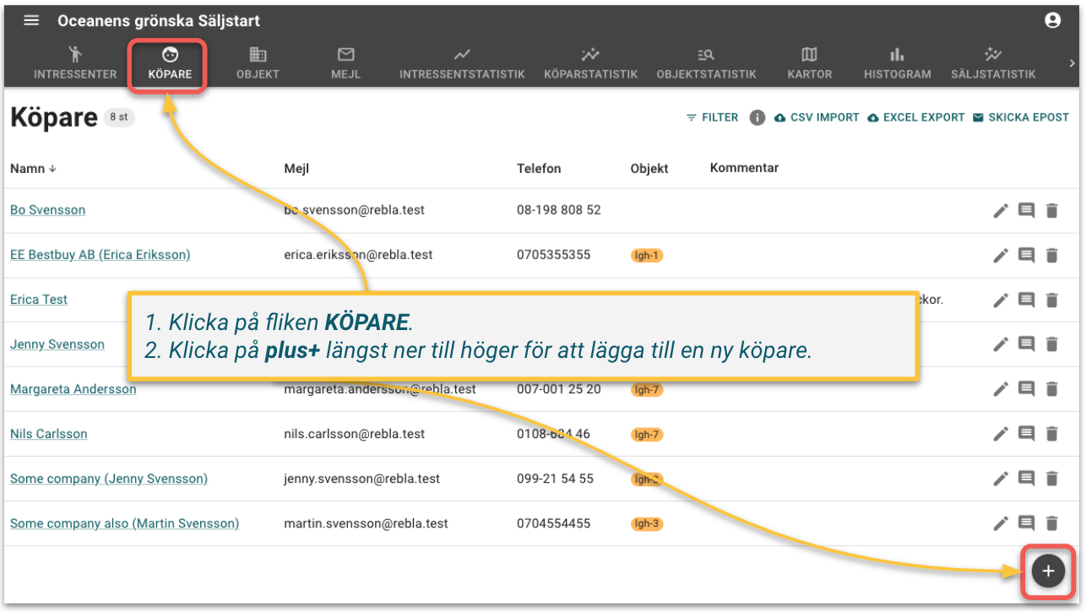Screen dimensions: 1086x612
Task: Click the info icon next to CSV IMPORT
Action: (x=757, y=117)
